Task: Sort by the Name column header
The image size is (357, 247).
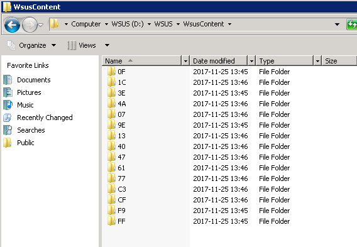Action: pyautogui.click(x=141, y=61)
